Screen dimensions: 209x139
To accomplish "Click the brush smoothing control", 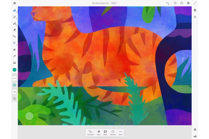I will 14,91.
